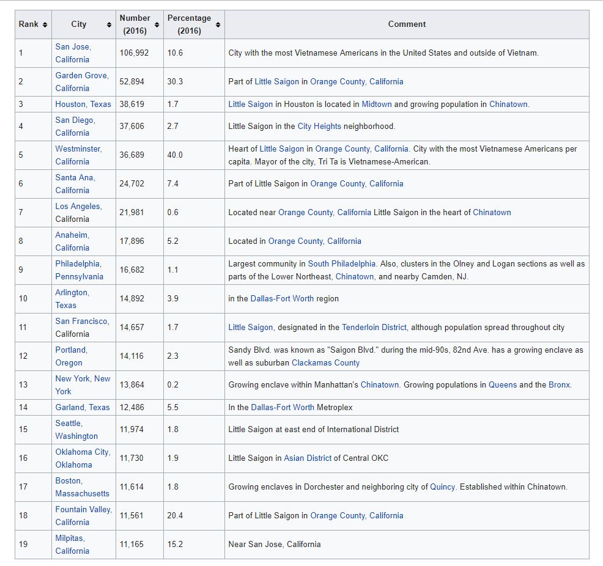Viewport: 603px width, 566px height.
Task: Follow the Houston, Texas link
Action: click(83, 104)
